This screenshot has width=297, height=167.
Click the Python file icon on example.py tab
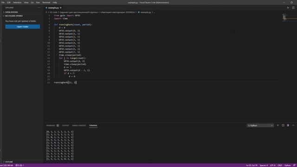tap(46, 8)
